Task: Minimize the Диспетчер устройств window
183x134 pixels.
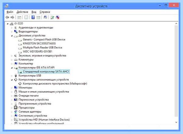Action: tap(160, 5)
